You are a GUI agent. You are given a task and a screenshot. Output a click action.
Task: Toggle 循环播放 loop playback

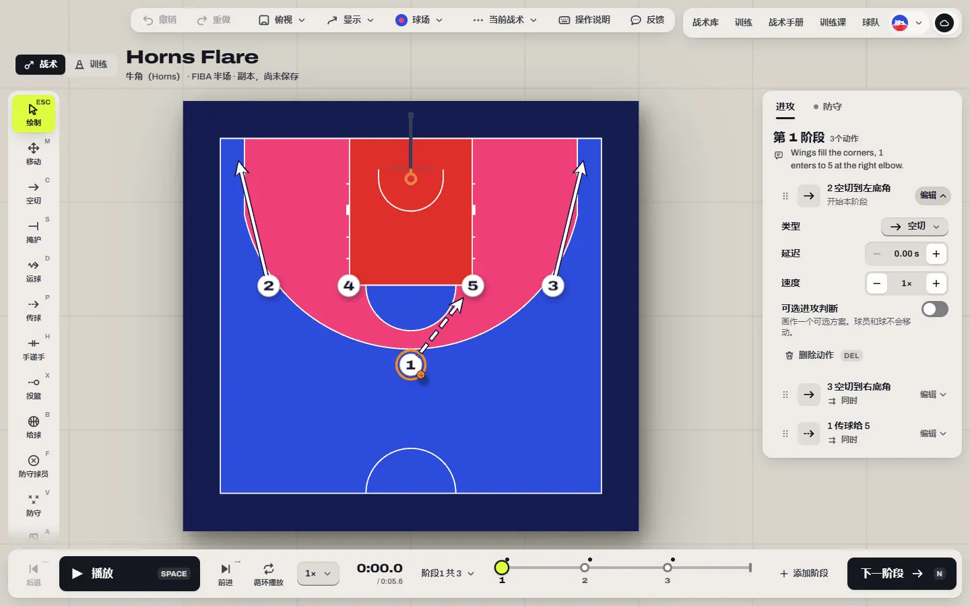268,574
